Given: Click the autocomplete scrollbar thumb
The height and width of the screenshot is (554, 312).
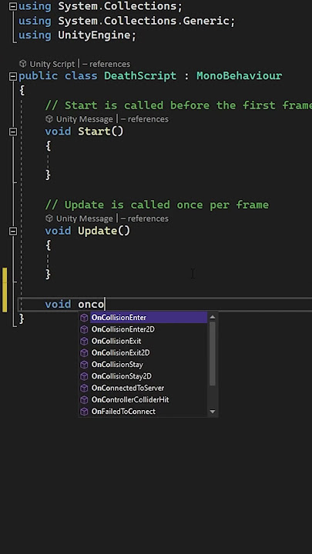Looking at the screenshot, I should [x=213, y=353].
